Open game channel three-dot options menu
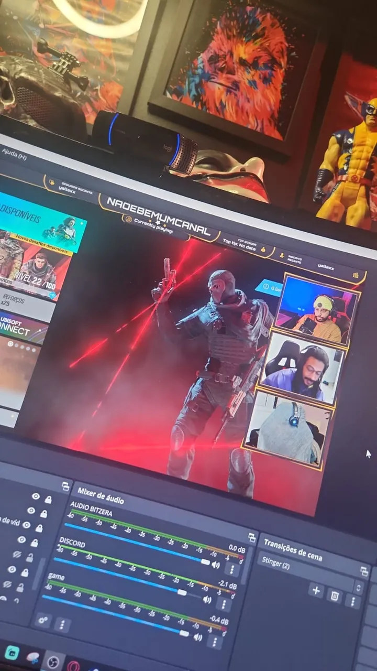Image resolution: width=377 pixels, height=671 pixels. click(215, 642)
